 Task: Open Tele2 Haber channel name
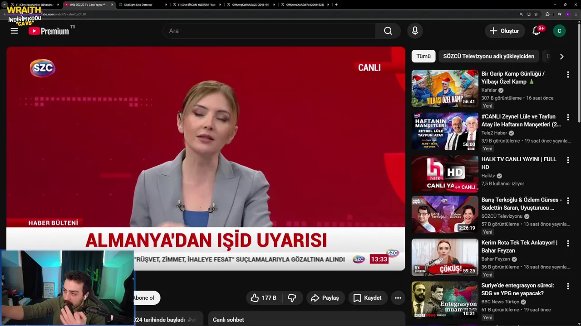(x=494, y=133)
